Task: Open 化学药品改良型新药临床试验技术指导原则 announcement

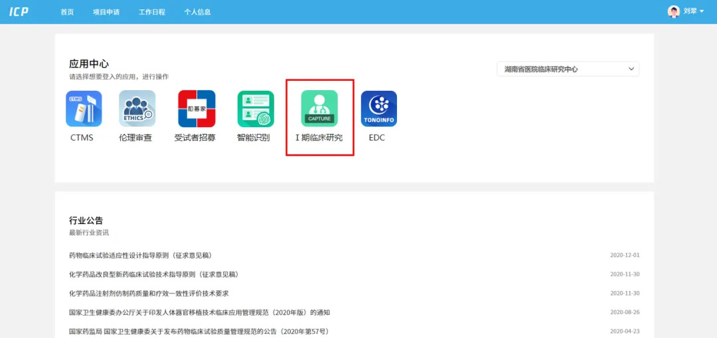Action: [x=153, y=274]
